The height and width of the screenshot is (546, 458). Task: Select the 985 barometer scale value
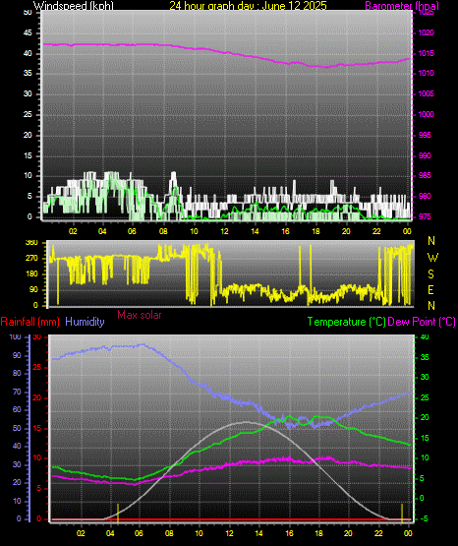click(425, 175)
